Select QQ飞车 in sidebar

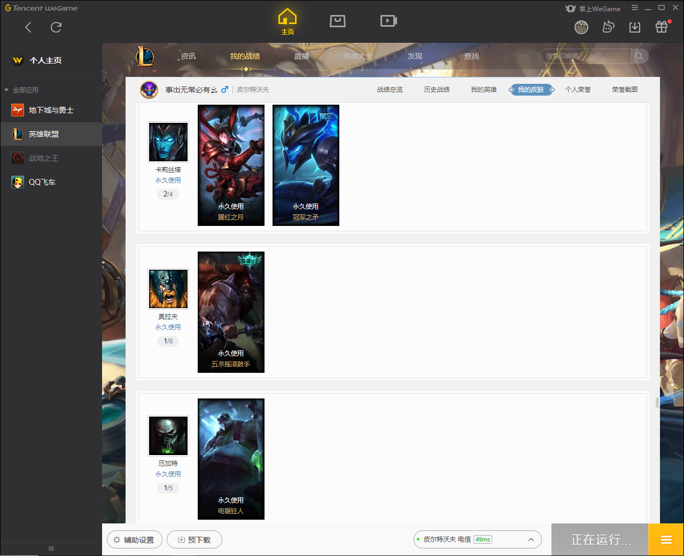click(x=51, y=182)
